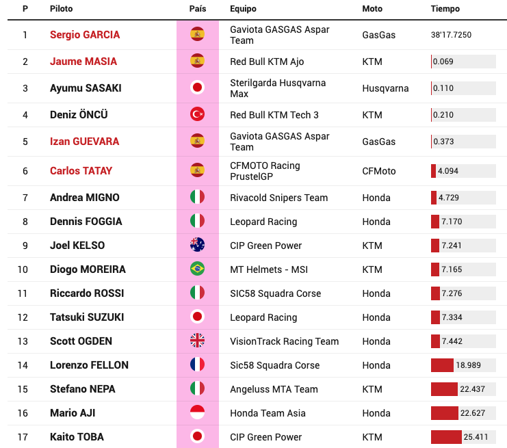
Task: Click the Australian flag beside Joel KELSO
Action: 197,245
